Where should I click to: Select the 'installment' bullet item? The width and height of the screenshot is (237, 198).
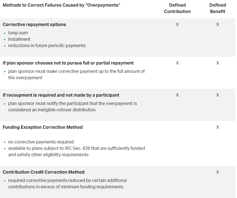click(x=19, y=39)
